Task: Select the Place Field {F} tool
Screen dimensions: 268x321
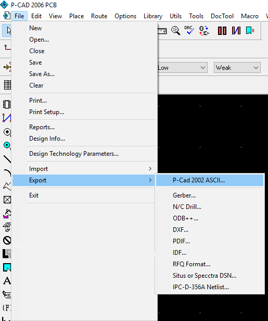Action: click(x=7, y=307)
